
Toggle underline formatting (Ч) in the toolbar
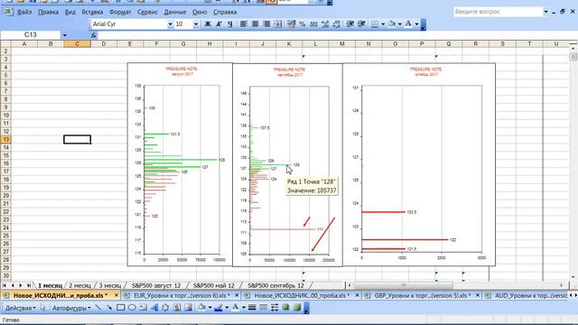pyautogui.click(x=230, y=24)
